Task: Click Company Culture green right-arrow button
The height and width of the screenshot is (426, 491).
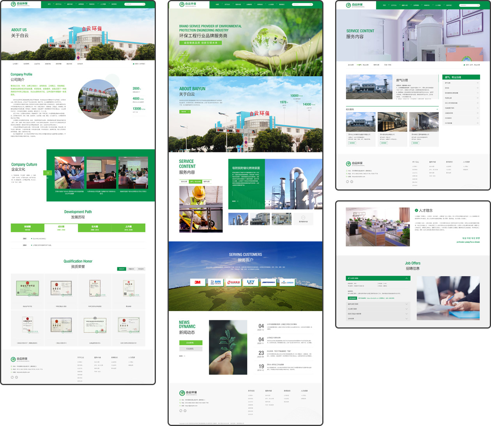Action: [x=48, y=173]
